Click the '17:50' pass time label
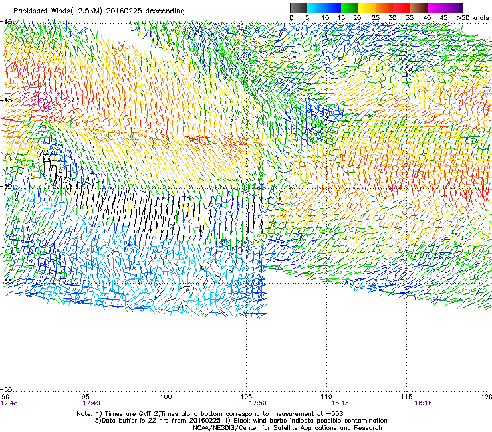 257,403
